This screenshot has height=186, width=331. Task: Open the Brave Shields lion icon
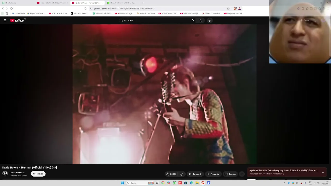(x=235, y=9)
